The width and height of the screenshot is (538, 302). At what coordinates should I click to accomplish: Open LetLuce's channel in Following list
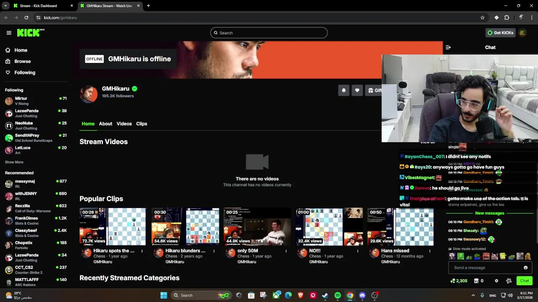pos(36,150)
